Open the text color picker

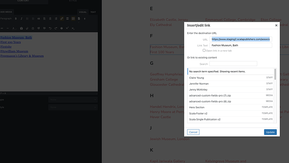click(x=14, y=28)
